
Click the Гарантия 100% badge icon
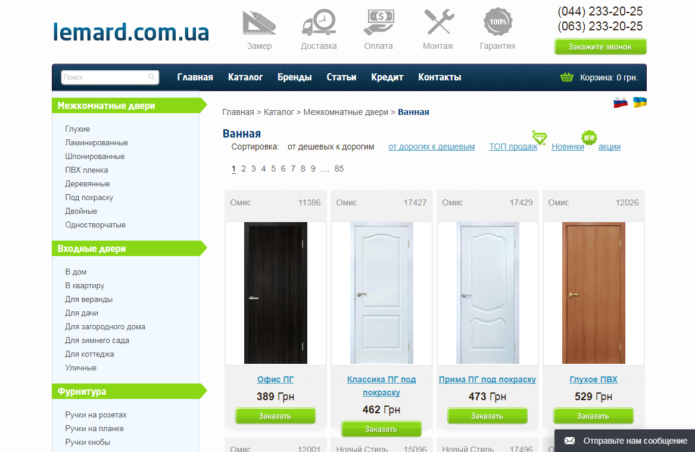pos(498,21)
